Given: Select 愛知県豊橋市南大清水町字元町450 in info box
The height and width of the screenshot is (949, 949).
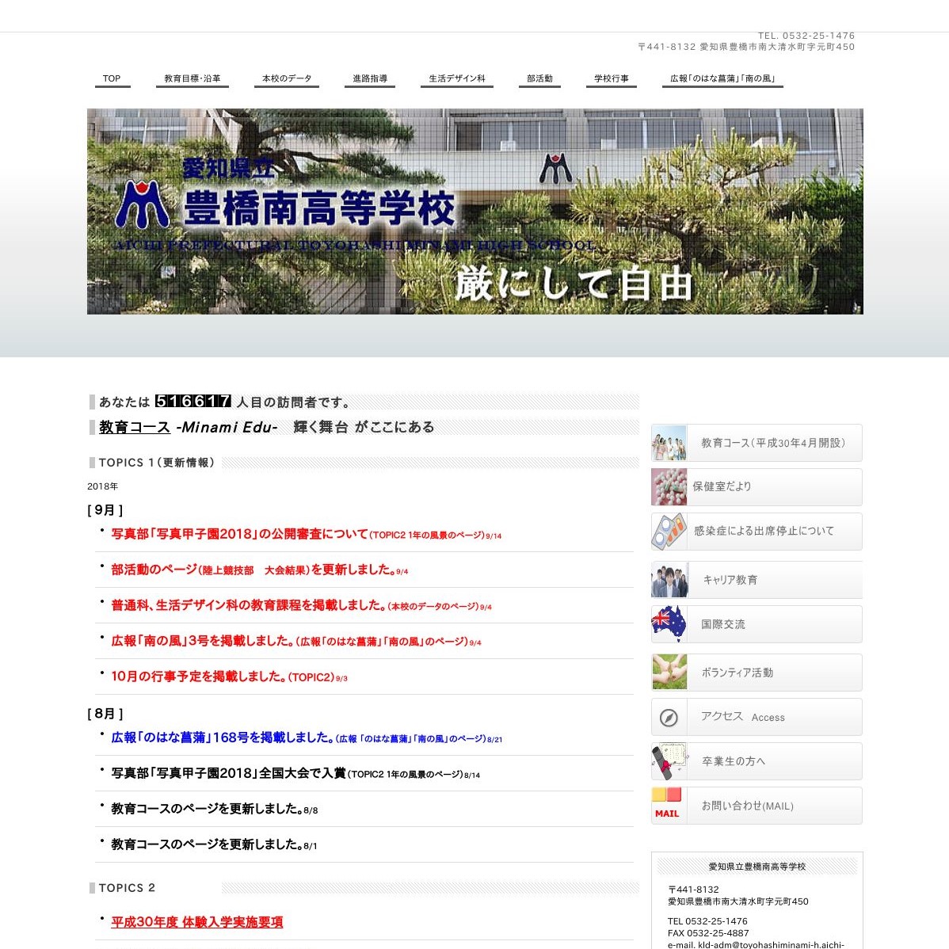Looking at the screenshot, I should pos(737,901).
